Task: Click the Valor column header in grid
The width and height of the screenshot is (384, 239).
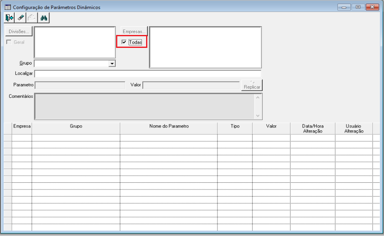Action: point(271,129)
